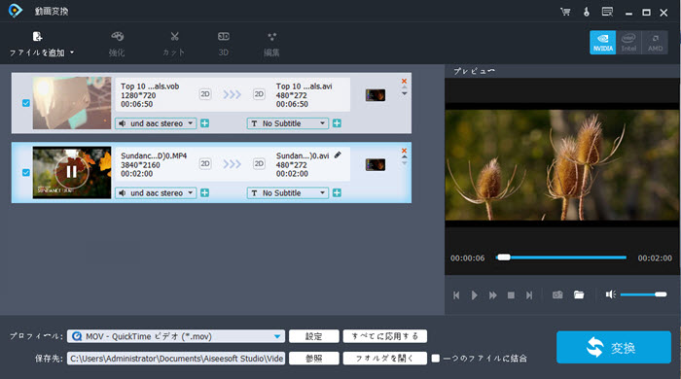The image size is (681, 379).
Task: Expand the ファイルを追加 dropdown arrow
Action: click(72, 52)
